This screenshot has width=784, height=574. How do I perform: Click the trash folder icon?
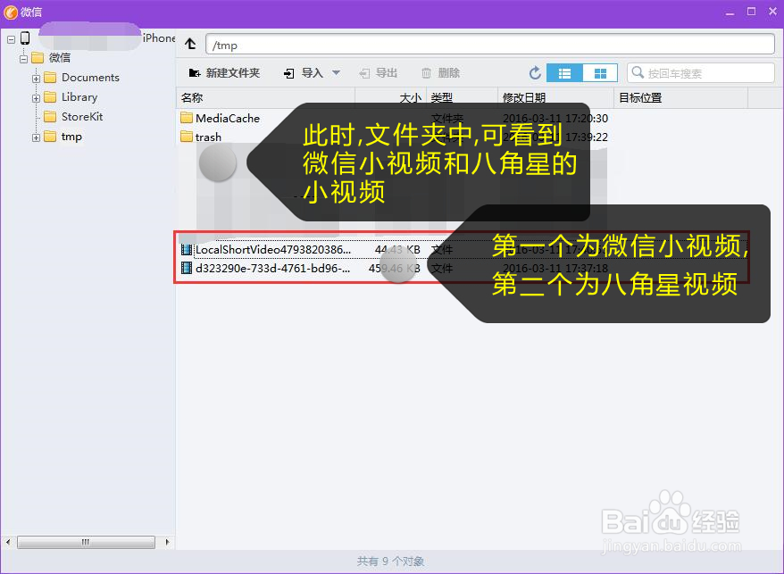coord(187,136)
